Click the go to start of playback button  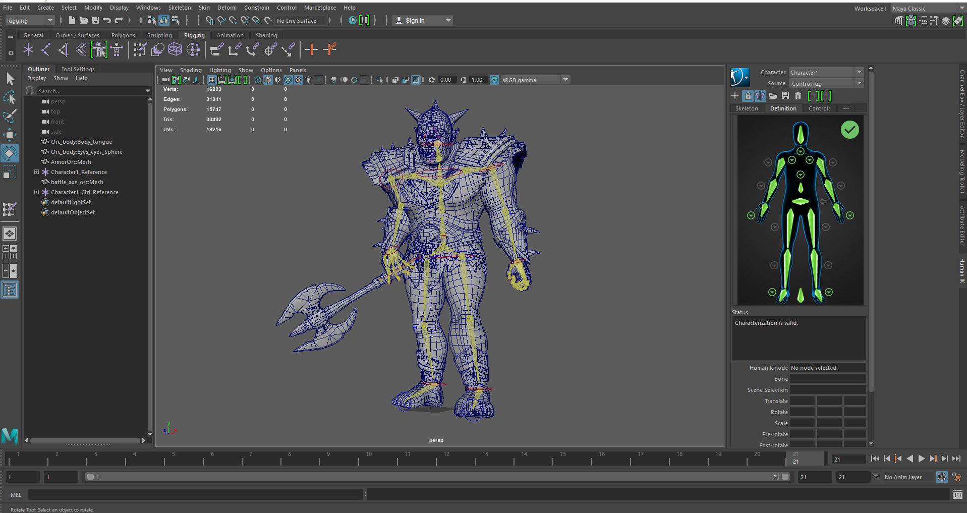point(875,459)
